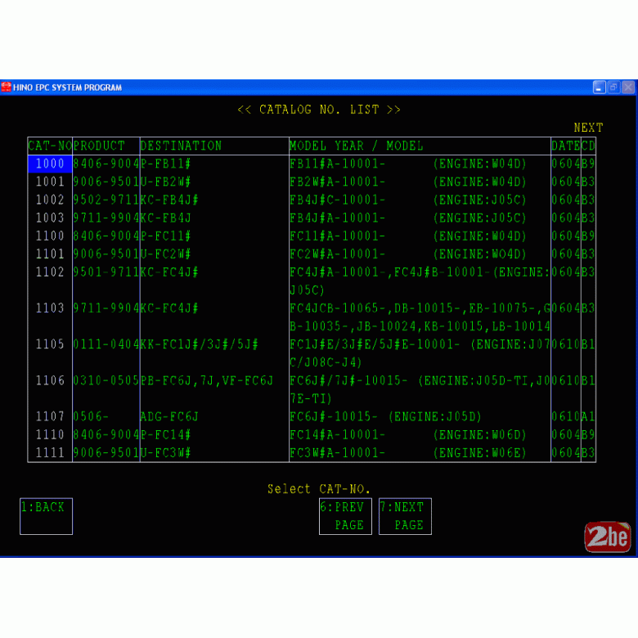Click model FC6J#-10015- (ENGINE:J05D) entry
This screenshot has width=638, height=638.
(386, 416)
